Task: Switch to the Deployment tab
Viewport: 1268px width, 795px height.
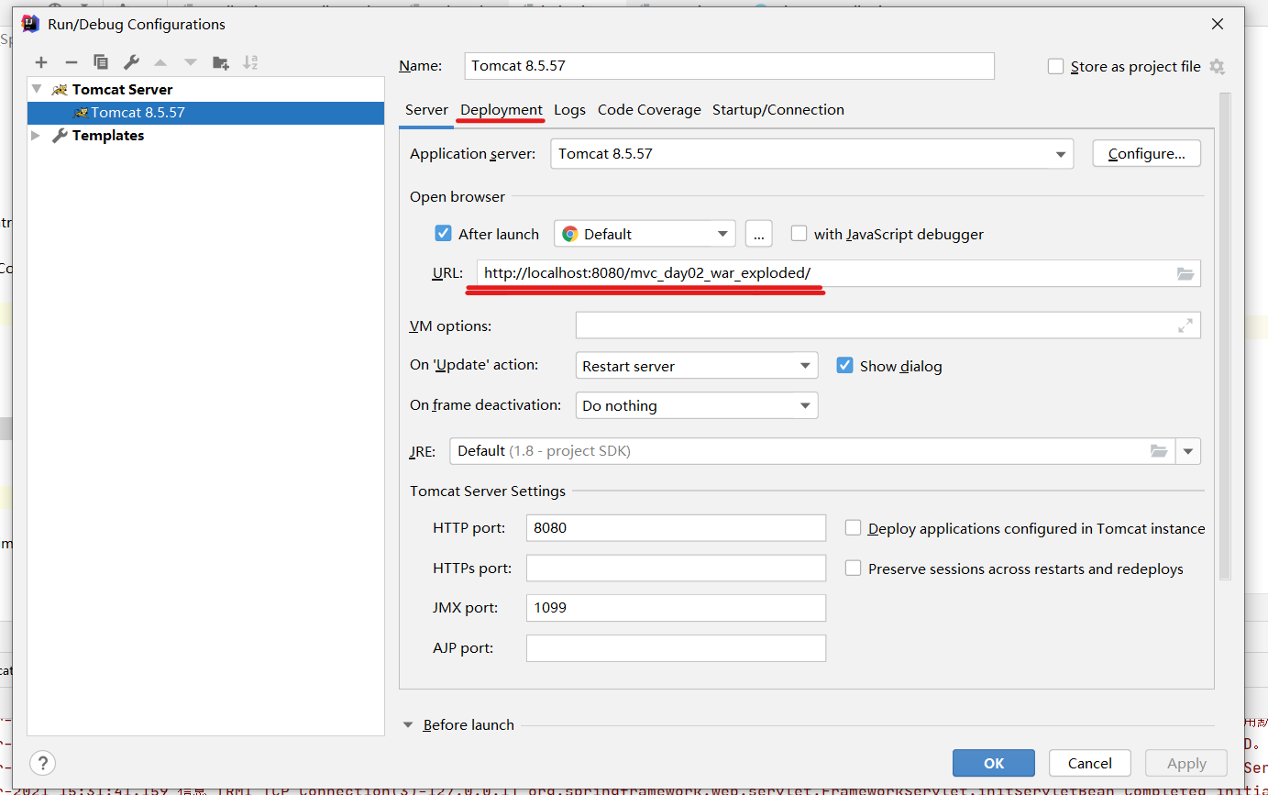Action: click(x=502, y=110)
